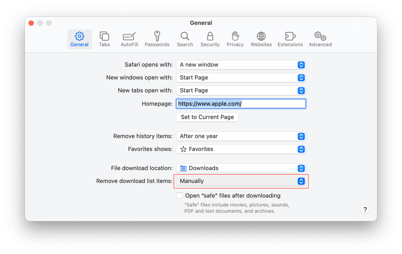
Task: Click the "General" window title text
Action: point(201,23)
